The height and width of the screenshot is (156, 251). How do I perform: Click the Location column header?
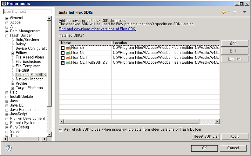pyautogui.click(x=165, y=43)
